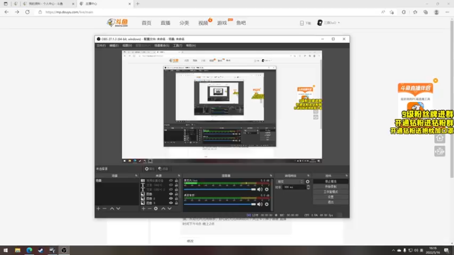Open source settings gear below sources list
The width and height of the screenshot is (454, 255).
[x=155, y=209]
